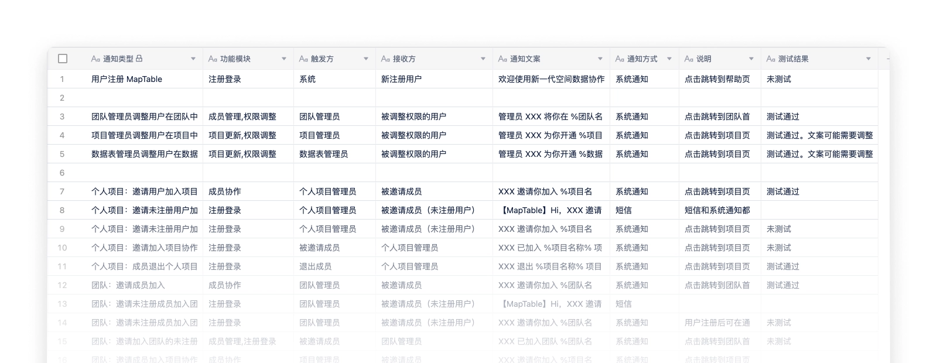
Task: Select the 短信 cell in row 8
Action: [x=624, y=210]
